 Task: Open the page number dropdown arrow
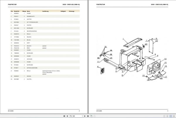click(82, 116)
